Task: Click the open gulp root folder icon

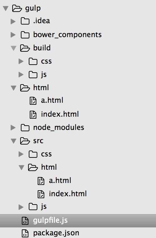Action: [17, 8]
